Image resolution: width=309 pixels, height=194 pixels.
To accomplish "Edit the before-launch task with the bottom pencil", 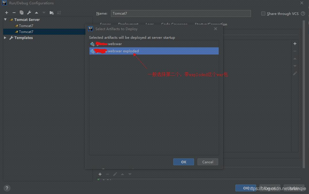I will pyautogui.click(x=115, y=174).
